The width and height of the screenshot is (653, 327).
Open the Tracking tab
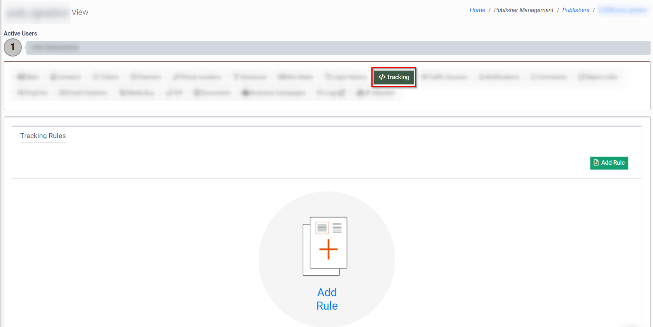pos(394,77)
